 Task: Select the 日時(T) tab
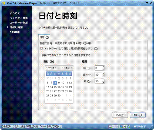44,37
